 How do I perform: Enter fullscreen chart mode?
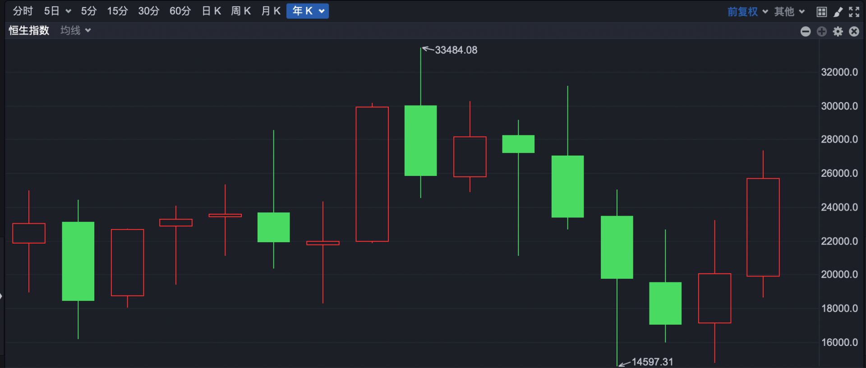click(x=854, y=12)
